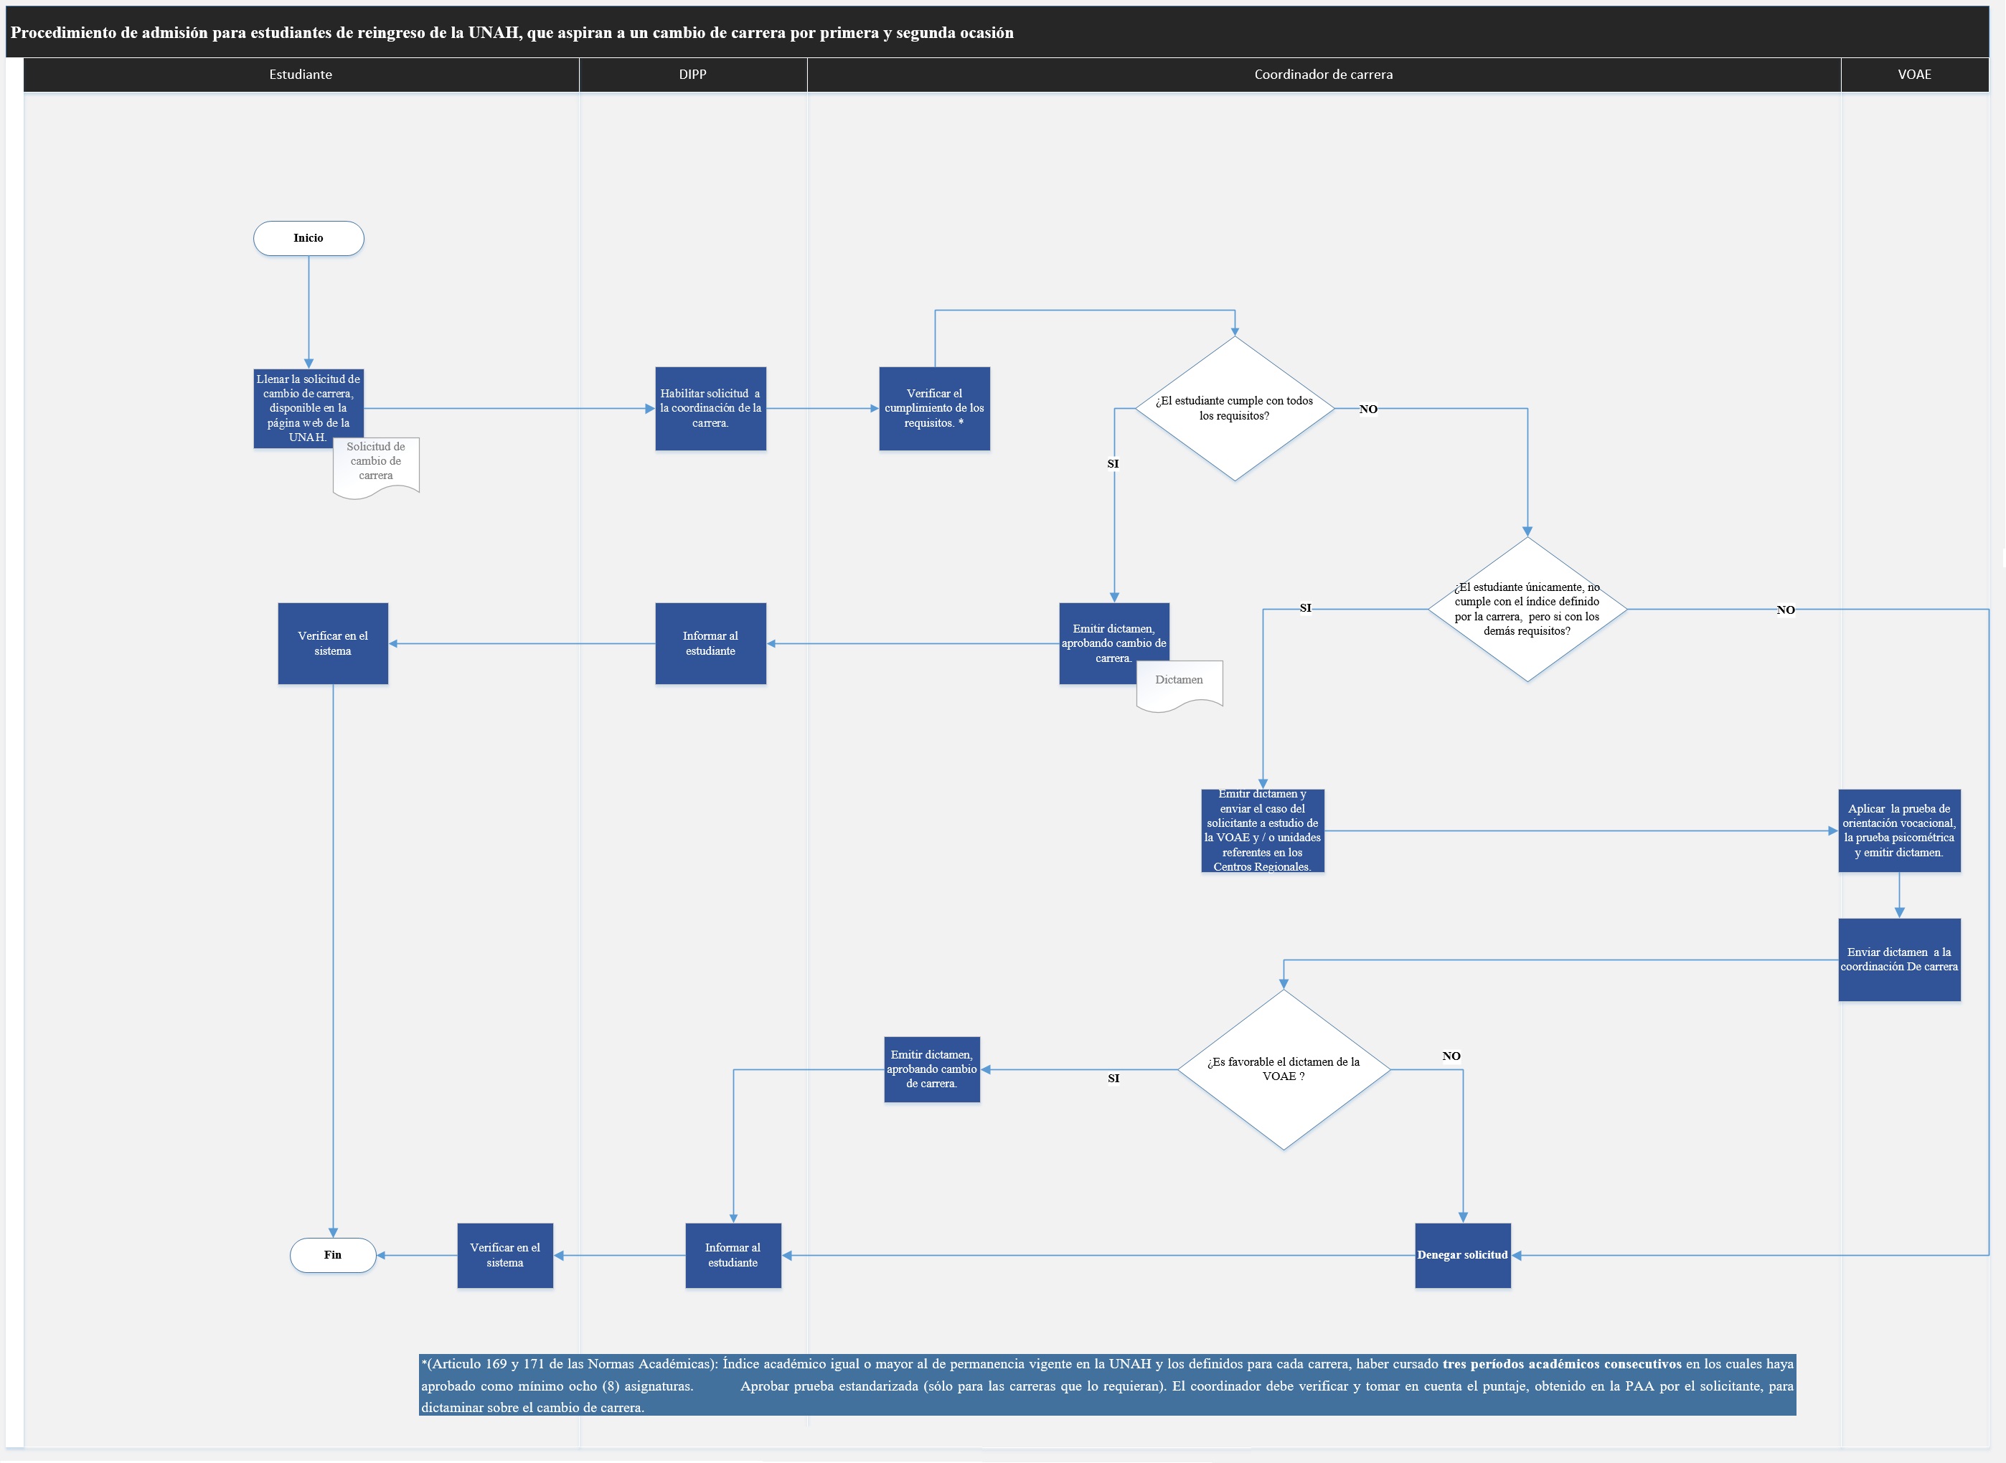Image resolution: width=2006 pixels, height=1463 pixels.
Task: Click 'Aplicar la prueba de orientación vocacional' box
Action: (1898, 830)
